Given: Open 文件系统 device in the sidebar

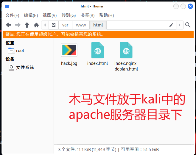Looking at the screenshot, I should point(25,68).
